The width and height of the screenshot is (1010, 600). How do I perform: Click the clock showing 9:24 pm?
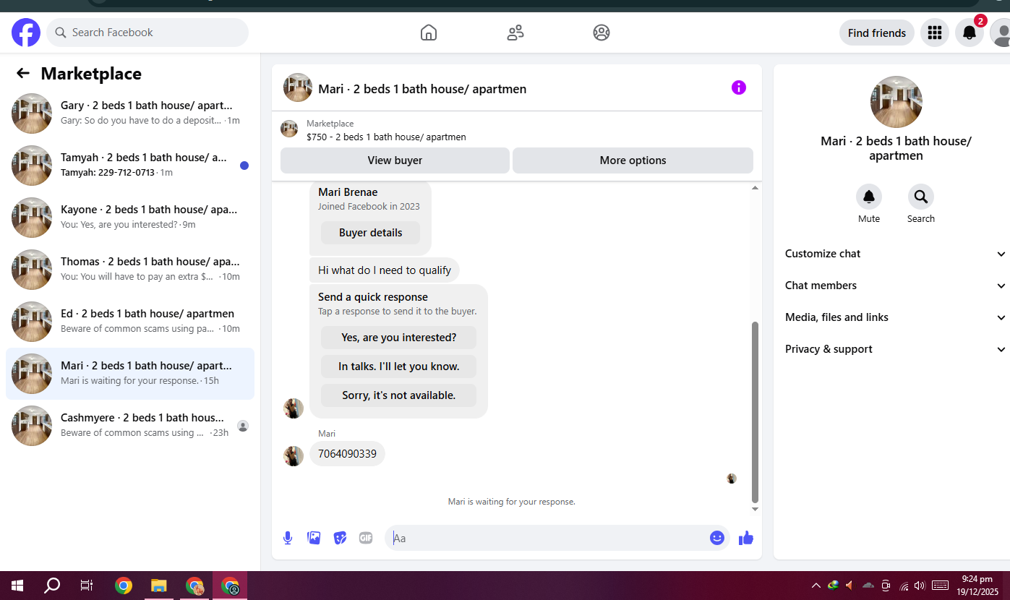tap(977, 580)
